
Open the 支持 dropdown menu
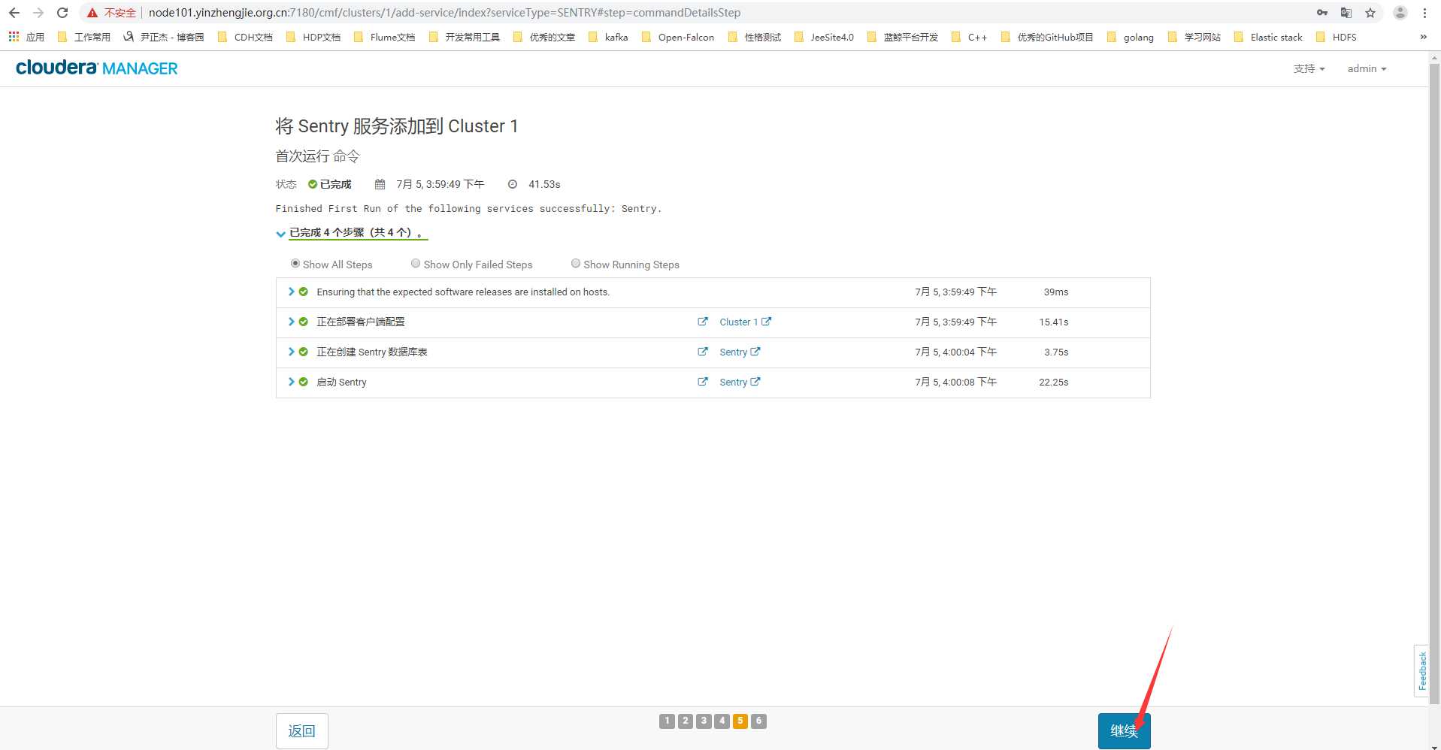click(1309, 68)
